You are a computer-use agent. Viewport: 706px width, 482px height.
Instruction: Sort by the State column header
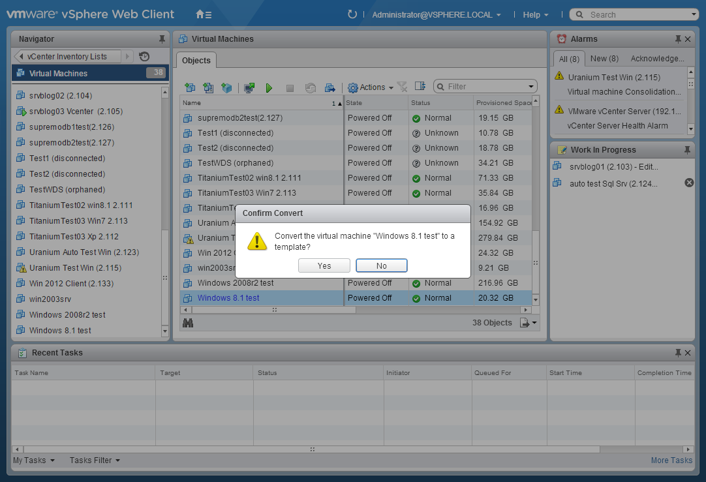click(x=376, y=103)
